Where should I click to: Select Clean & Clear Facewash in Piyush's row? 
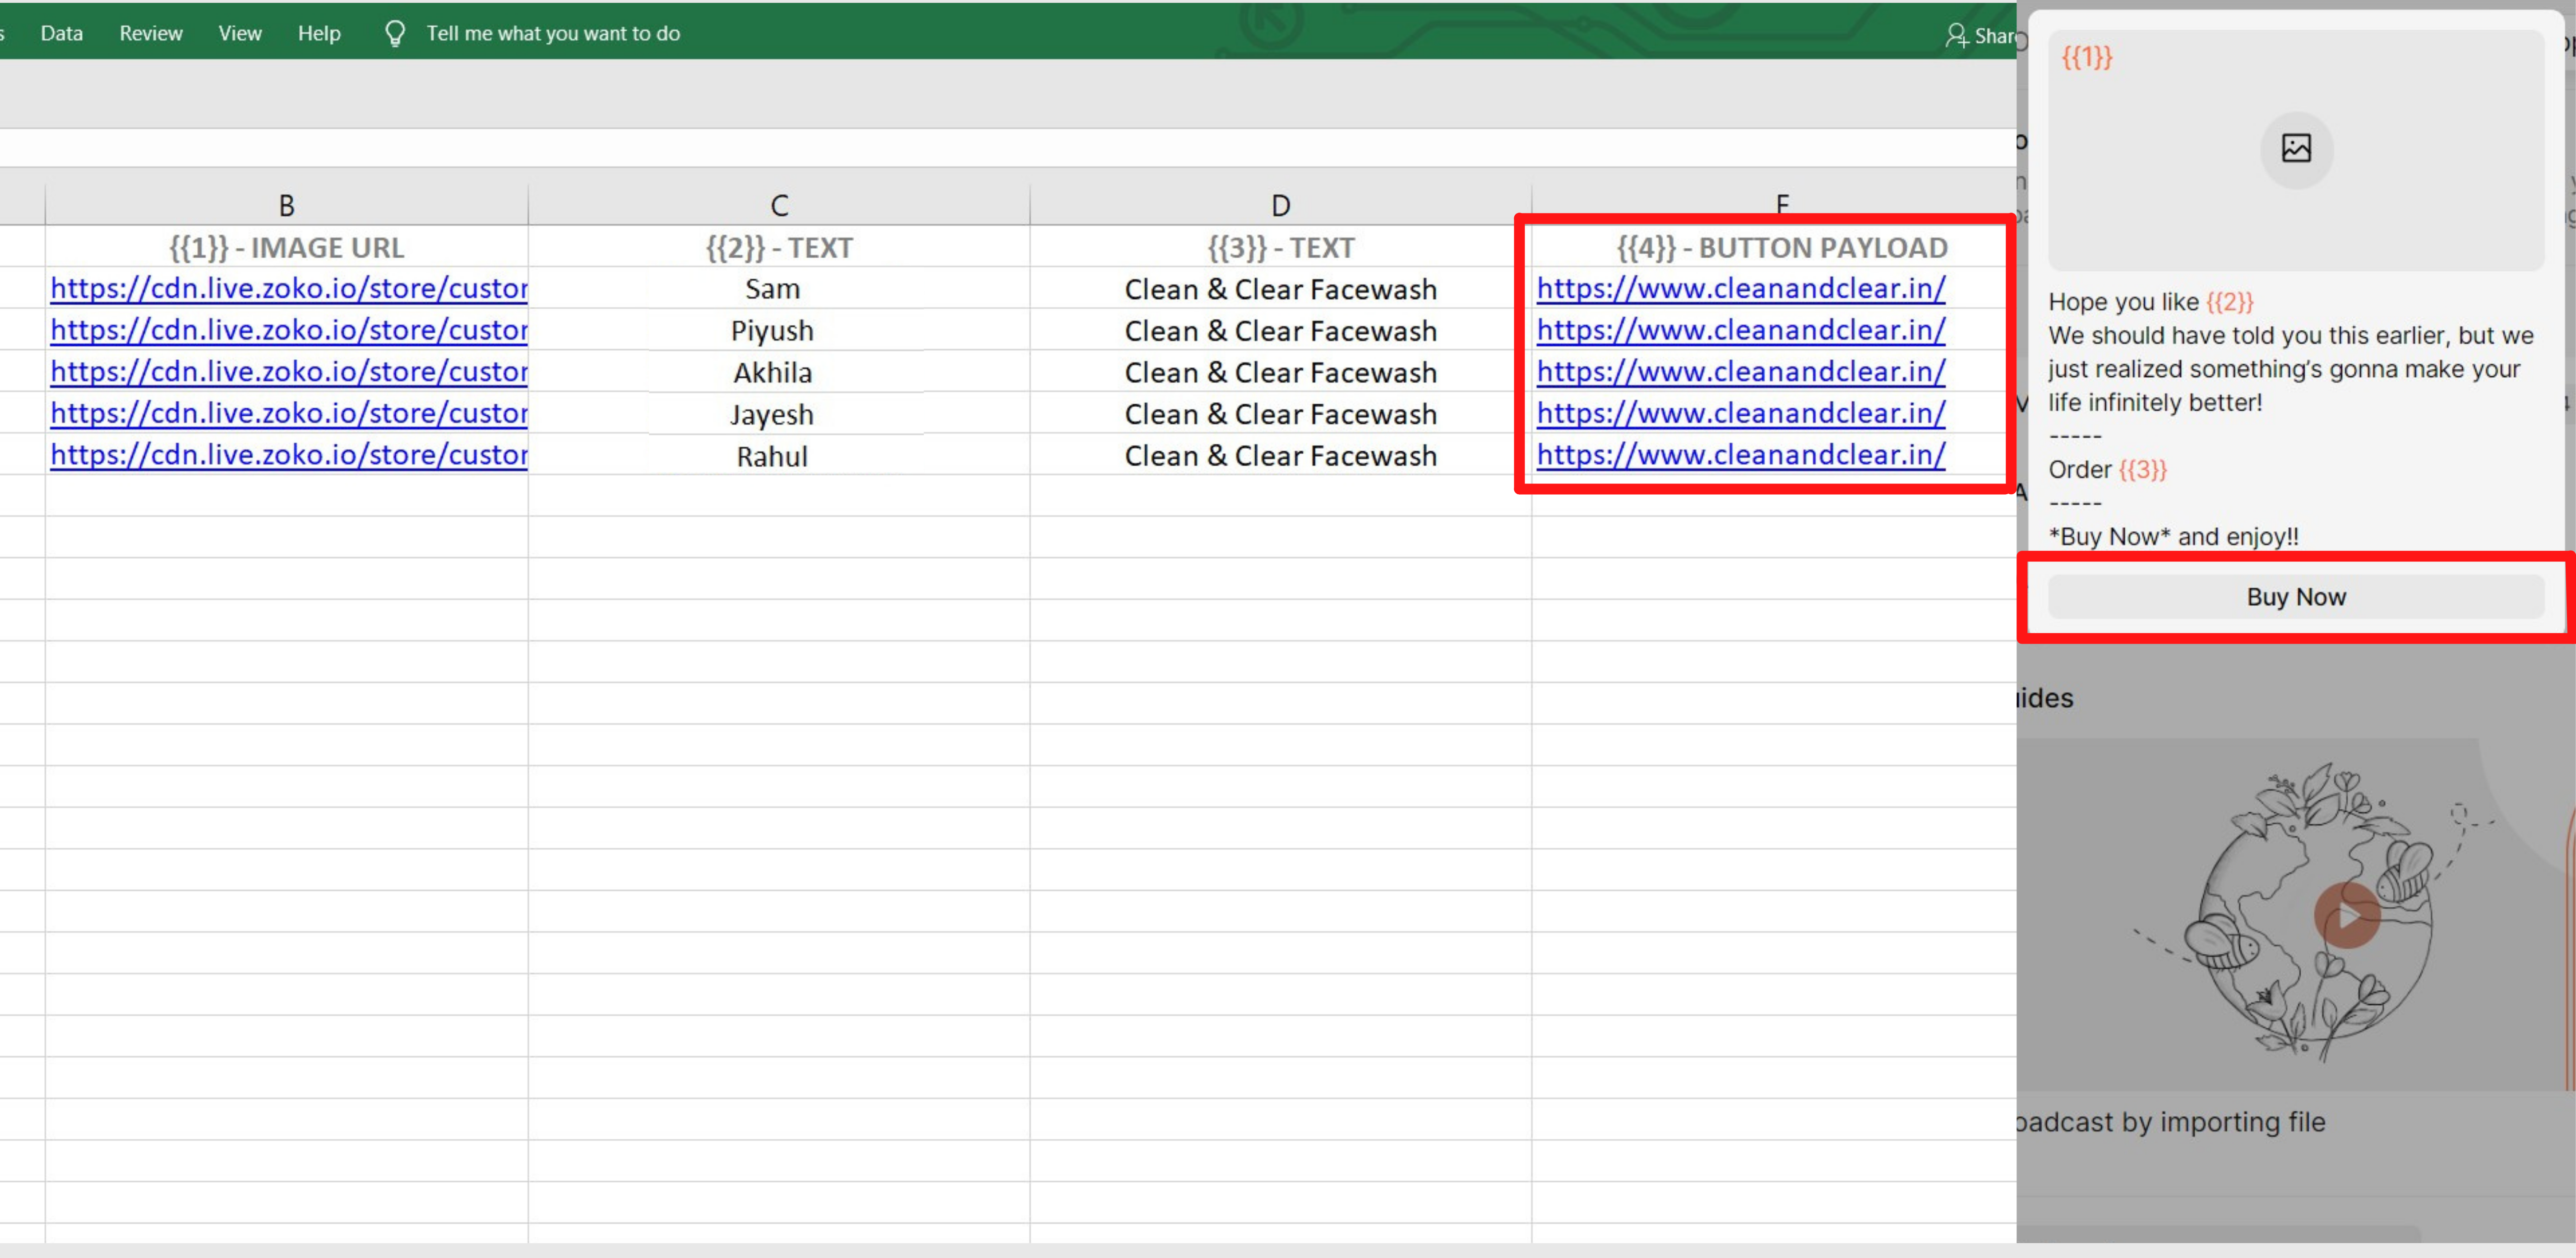coord(1280,330)
